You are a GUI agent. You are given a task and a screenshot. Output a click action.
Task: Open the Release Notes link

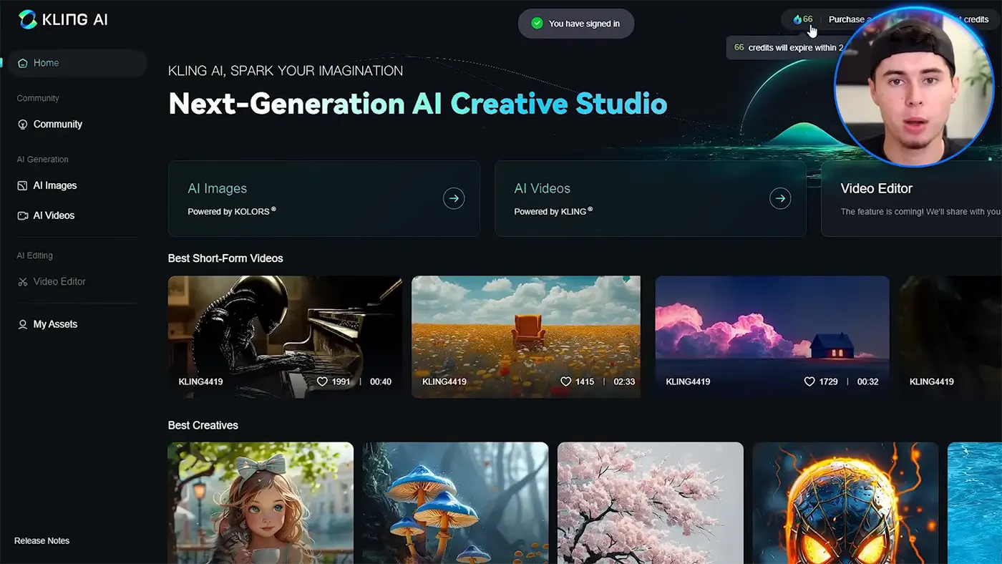point(42,540)
